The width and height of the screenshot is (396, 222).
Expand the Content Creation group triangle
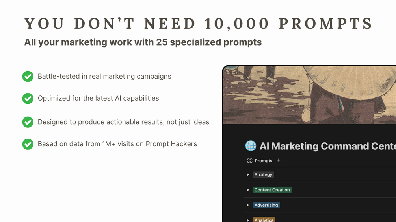[x=248, y=190]
